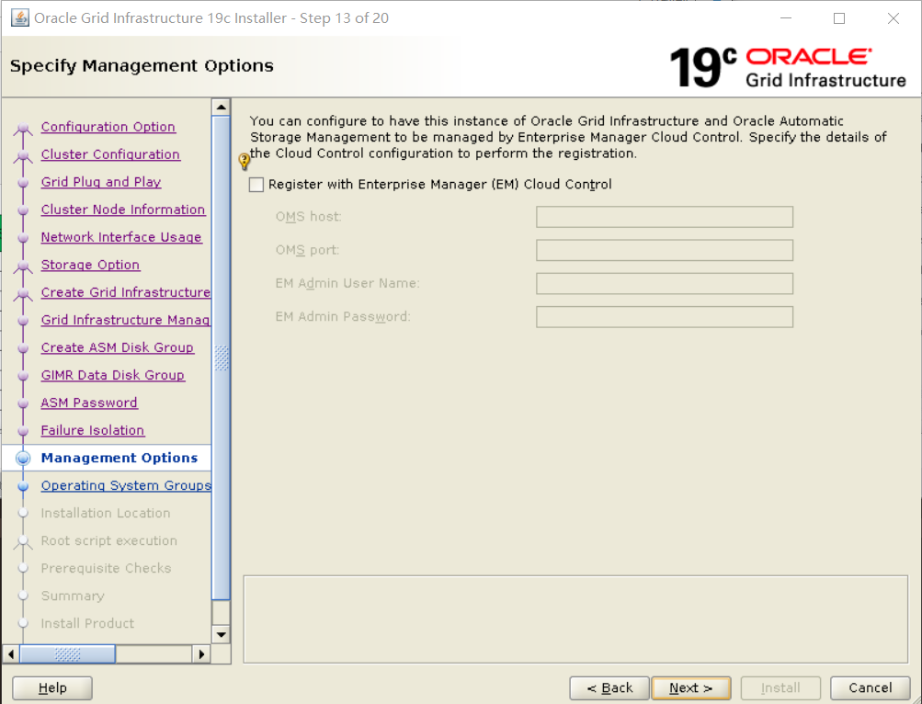The height and width of the screenshot is (704, 922).
Task: Go to Configuration Option step
Action: pyautogui.click(x=108, y=127)
